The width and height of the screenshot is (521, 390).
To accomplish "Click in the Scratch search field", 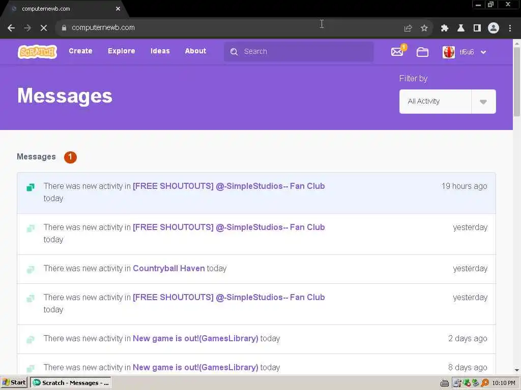I will pos(299,52).
